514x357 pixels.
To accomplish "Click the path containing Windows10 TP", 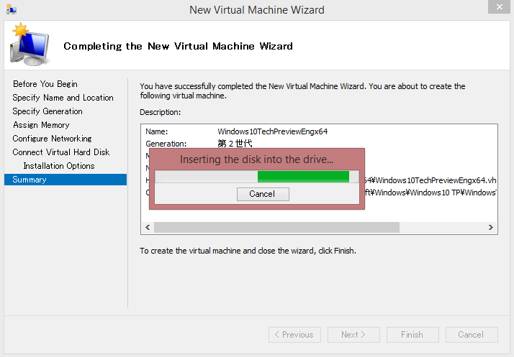I will (x=430, y=193).
